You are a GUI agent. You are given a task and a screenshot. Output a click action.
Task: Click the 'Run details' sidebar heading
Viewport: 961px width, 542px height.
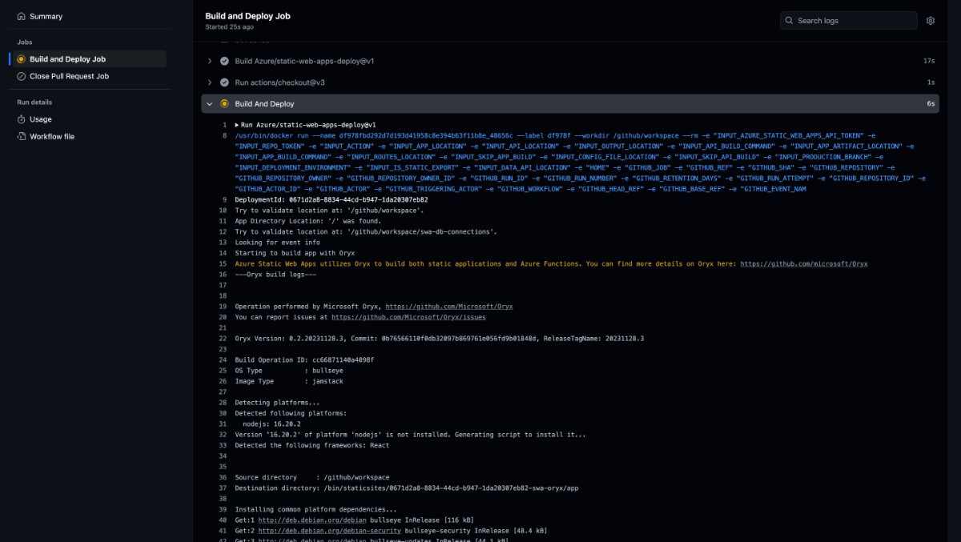click(x=34, y=102)
